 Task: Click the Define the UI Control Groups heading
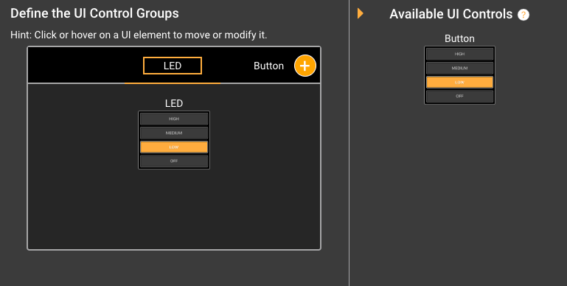click(94, 13)
